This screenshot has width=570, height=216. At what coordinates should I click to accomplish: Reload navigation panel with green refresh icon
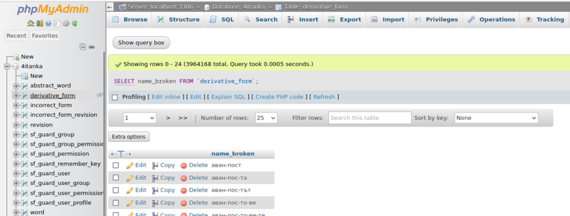[x=75, y=23]
